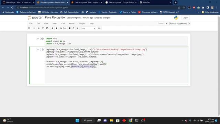Reload the page with refresh icon
Image resolution: width=220 pixels, height=124 pixels.
(x=12, y=8)
